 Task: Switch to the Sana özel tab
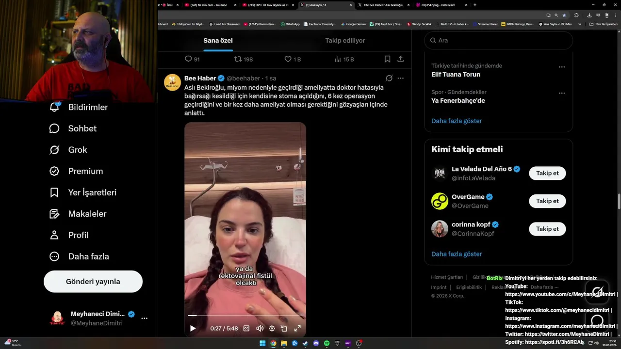[x=218, y=40]
